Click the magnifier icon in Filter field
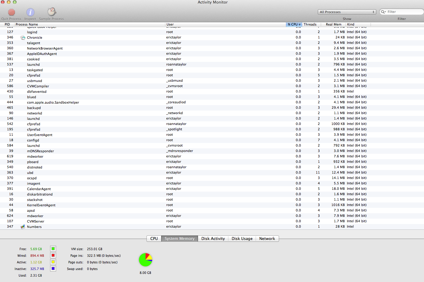 pos(383,12)
